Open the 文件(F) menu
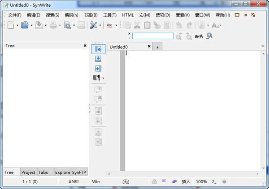 pos(15,15)
